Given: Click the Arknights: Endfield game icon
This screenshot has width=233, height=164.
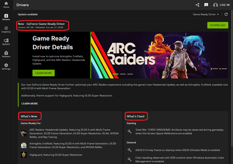Looking at the screenshot, I should point(24,145).
